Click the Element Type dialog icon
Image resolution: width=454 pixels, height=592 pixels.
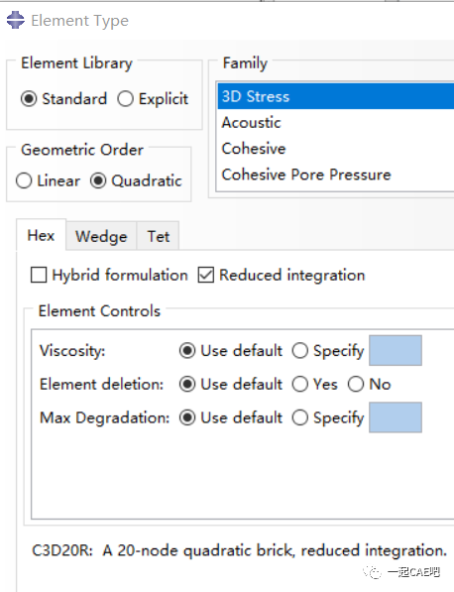click(16, 20)
